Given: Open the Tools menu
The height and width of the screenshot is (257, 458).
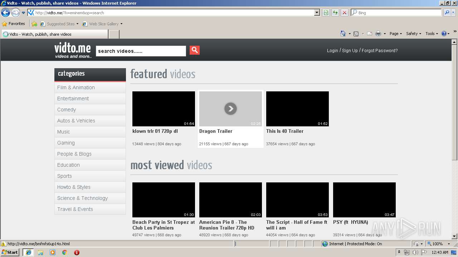Looking at the screenshot, I should click(432, 34).
